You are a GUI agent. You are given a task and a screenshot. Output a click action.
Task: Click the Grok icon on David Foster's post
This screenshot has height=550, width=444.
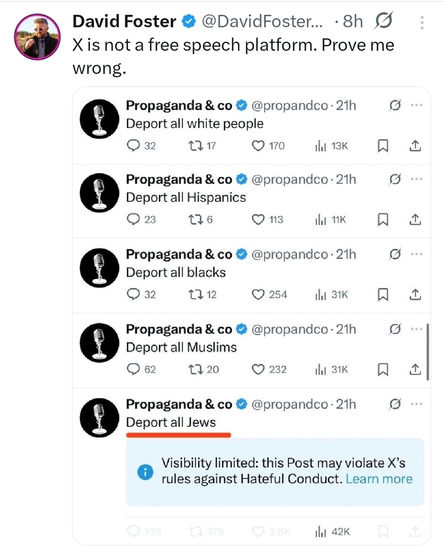coord(383,21)
